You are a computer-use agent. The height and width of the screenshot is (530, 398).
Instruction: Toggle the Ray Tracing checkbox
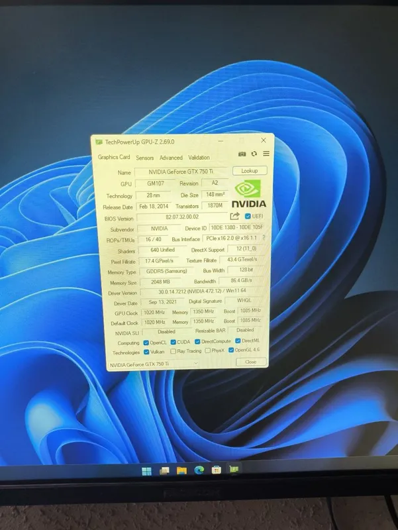click(x=173, y=352)
